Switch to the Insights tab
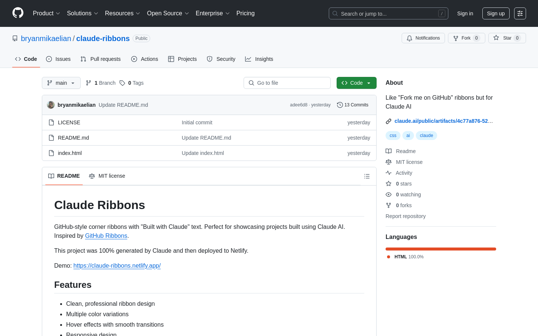 pos(259,59)
